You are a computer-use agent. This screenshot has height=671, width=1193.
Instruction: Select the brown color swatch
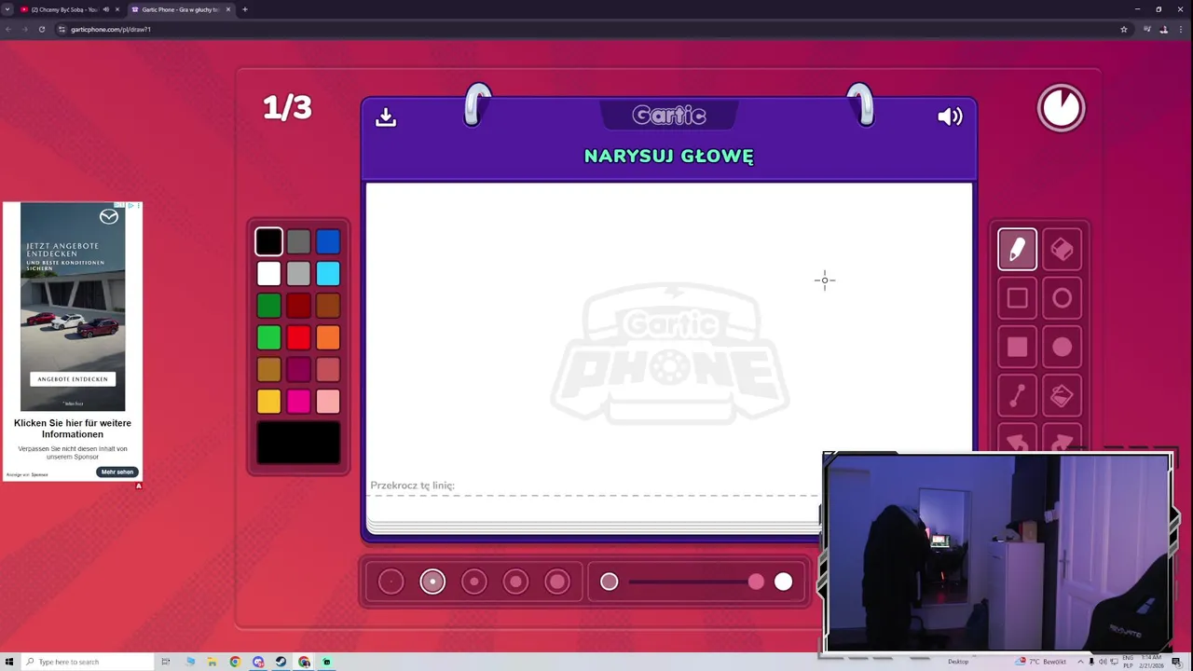point(328,305)
